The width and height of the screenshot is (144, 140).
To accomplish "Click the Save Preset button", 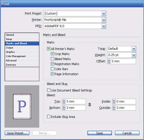I will pos(17,133).
